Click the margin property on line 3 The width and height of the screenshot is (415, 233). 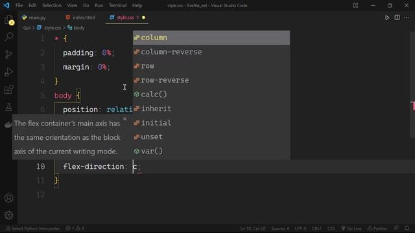click(76, 67)
